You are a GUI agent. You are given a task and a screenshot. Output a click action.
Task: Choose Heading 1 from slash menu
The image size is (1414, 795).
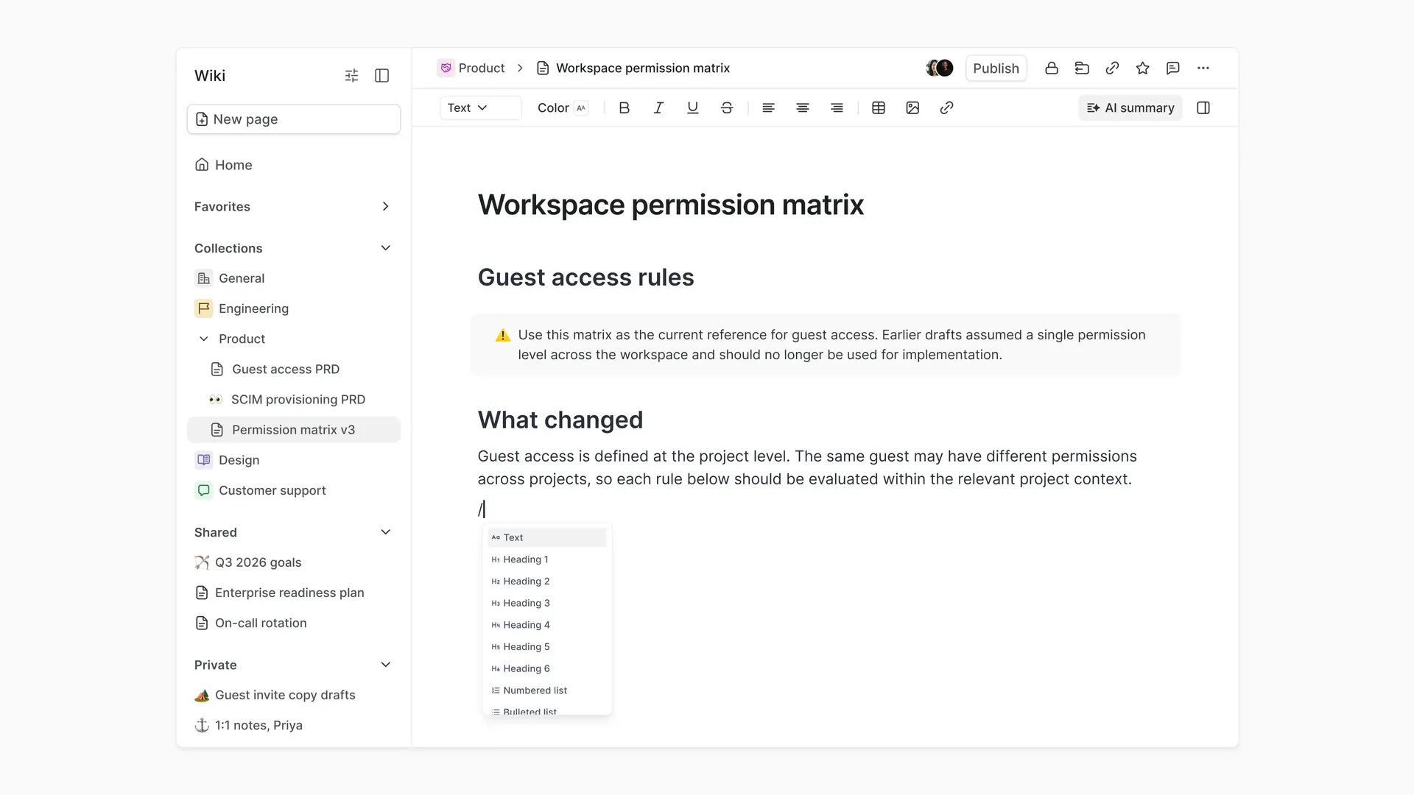(547, 559)
